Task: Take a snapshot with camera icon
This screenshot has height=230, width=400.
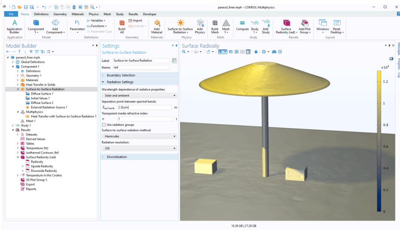Action: (x=274, y=52)
